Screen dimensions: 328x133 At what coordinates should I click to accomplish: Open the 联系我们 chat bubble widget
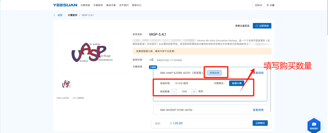314,126
